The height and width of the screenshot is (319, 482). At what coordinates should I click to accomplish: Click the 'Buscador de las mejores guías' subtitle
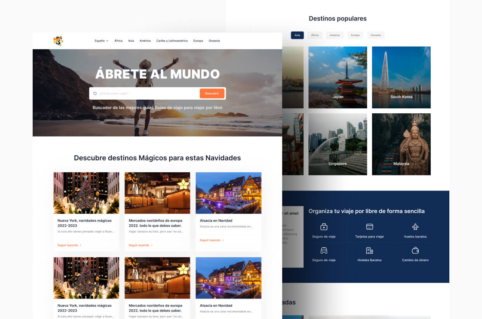(x=157, y=107)
